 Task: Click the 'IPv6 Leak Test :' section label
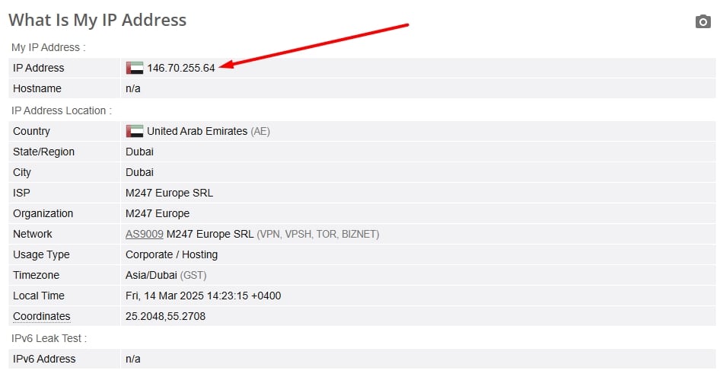(49, 339)
